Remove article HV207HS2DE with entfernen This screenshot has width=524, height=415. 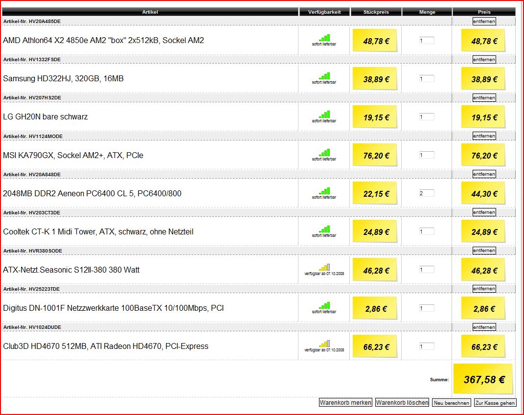click(484, 97)
